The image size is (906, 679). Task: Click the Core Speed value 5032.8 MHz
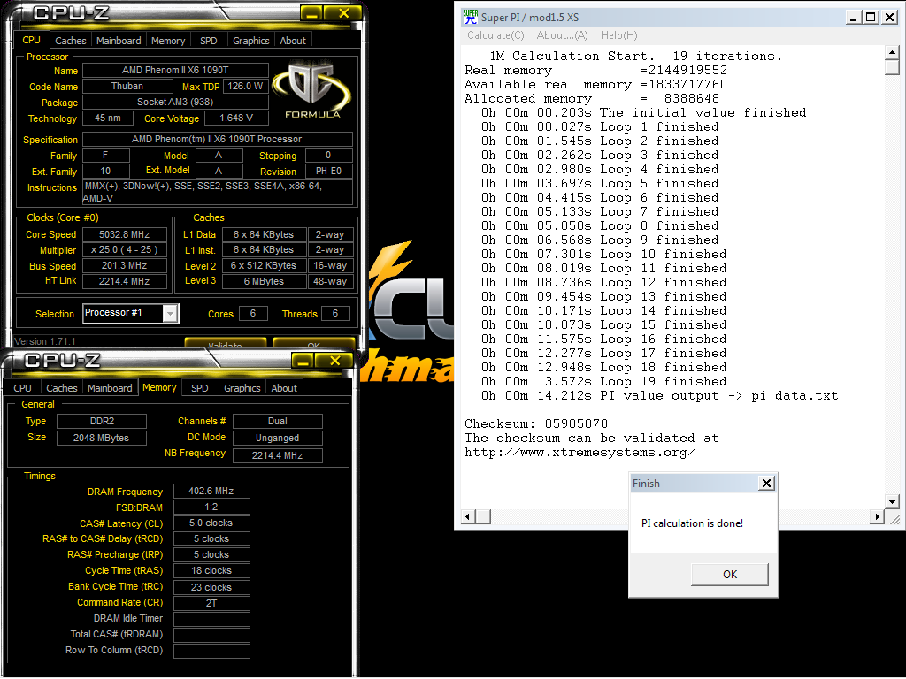click(125, 234)
